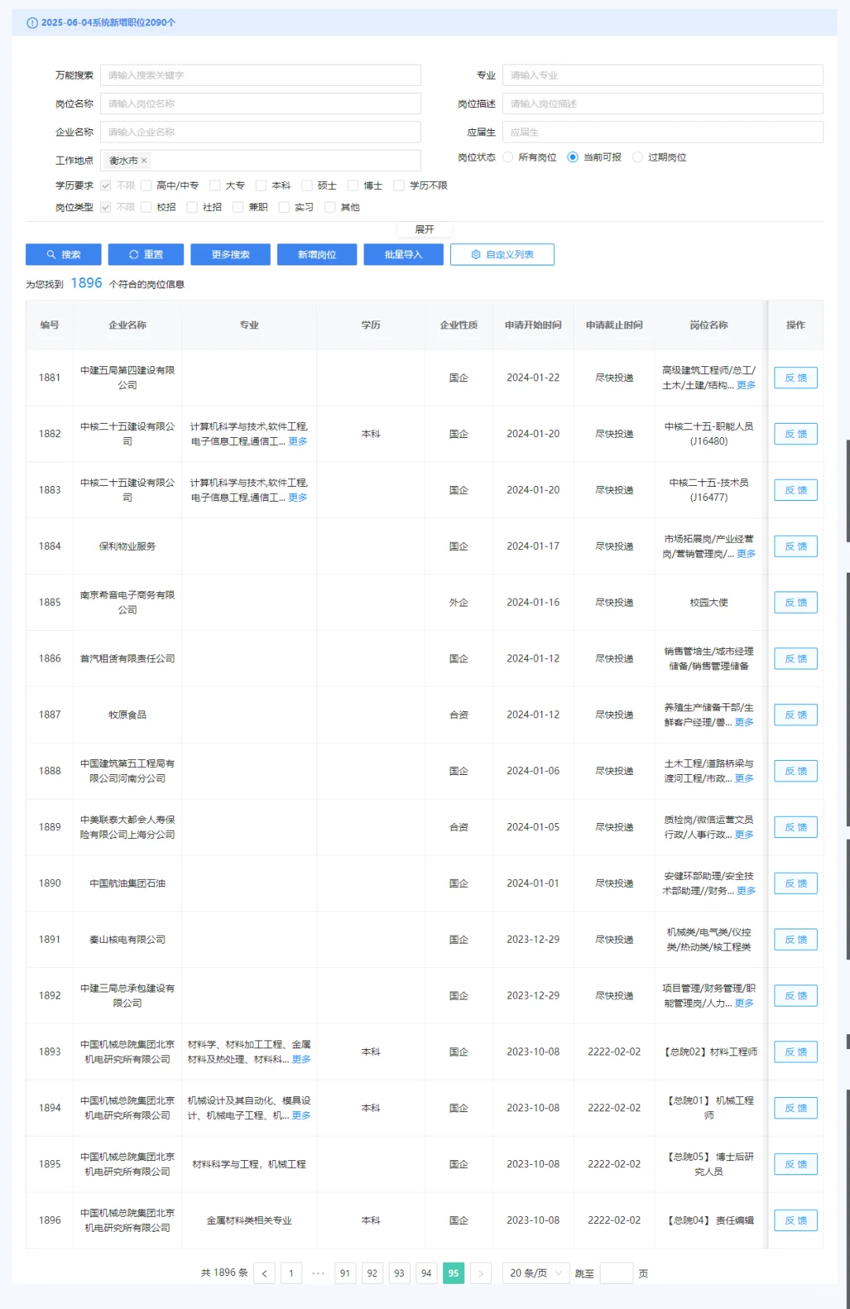Click 更多 in row 1881 岗位名称 cell
Viewport: 850px width, 1309px height.
click(746, 385)
